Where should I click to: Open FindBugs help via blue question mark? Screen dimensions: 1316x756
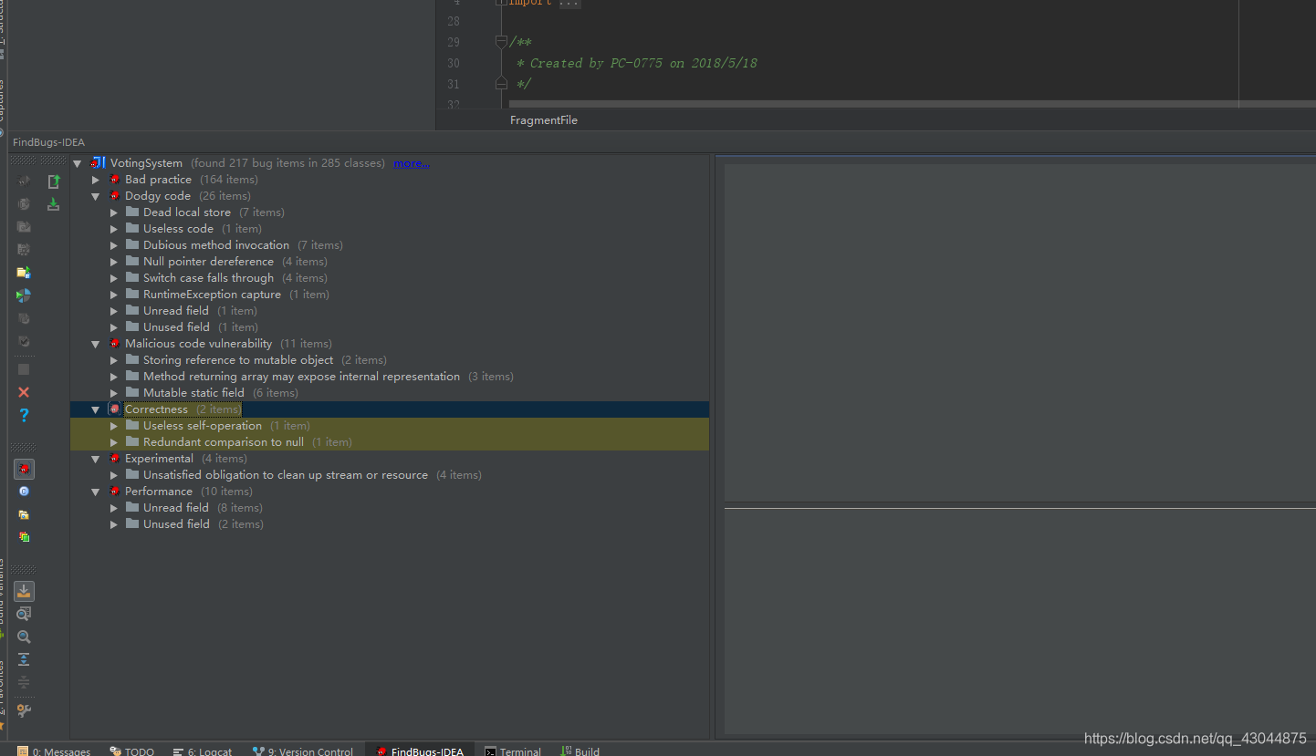[x=24, y=415]
